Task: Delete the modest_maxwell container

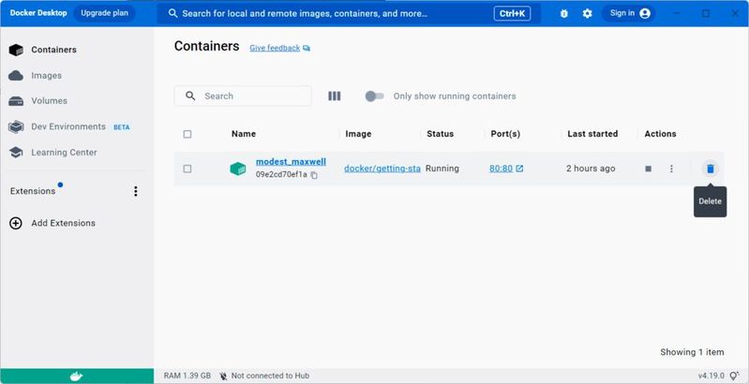Action: (711, 169)
